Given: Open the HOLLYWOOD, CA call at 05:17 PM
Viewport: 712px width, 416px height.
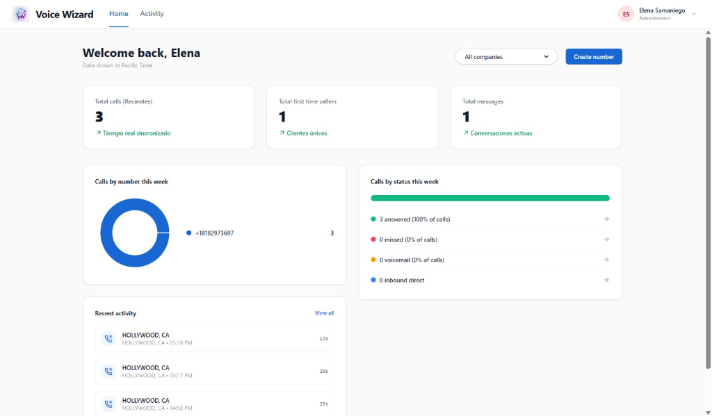Looking at the screenshot, I should click(x=214, y=371).
